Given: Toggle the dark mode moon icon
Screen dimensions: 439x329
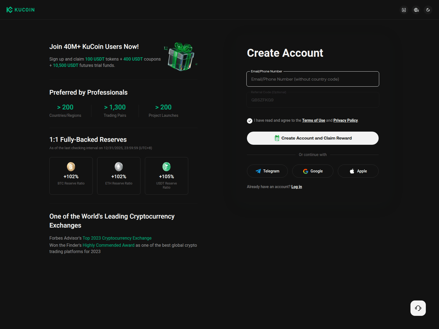Looking at the screenshot, I should tap(428, 10).
